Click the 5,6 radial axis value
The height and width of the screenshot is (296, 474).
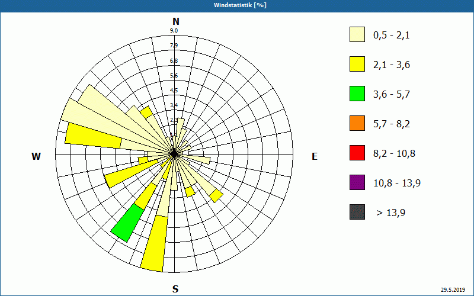tap(174, 76)
